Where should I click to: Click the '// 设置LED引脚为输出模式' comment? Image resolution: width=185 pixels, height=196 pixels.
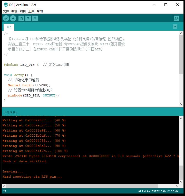[x=30, y=90]
